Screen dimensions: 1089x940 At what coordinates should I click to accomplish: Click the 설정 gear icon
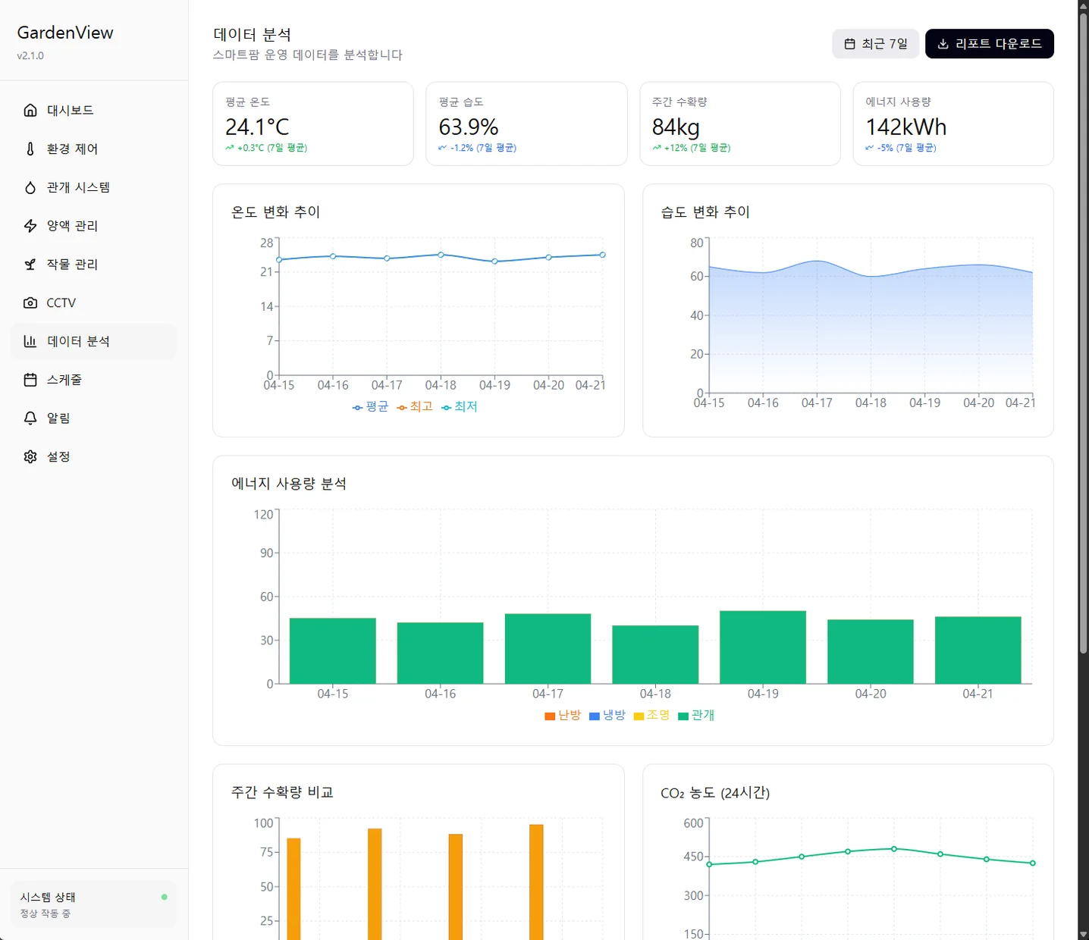(x=30, y=457)
